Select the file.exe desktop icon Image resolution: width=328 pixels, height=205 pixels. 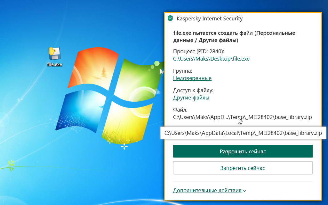(x=55, y=57)
